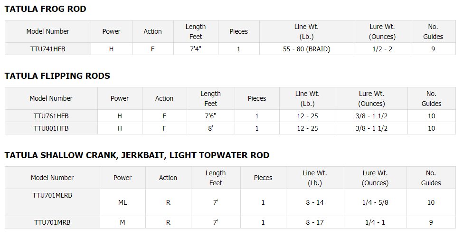Click the 8 - 17 line weight cell

[x=315, y=222]
